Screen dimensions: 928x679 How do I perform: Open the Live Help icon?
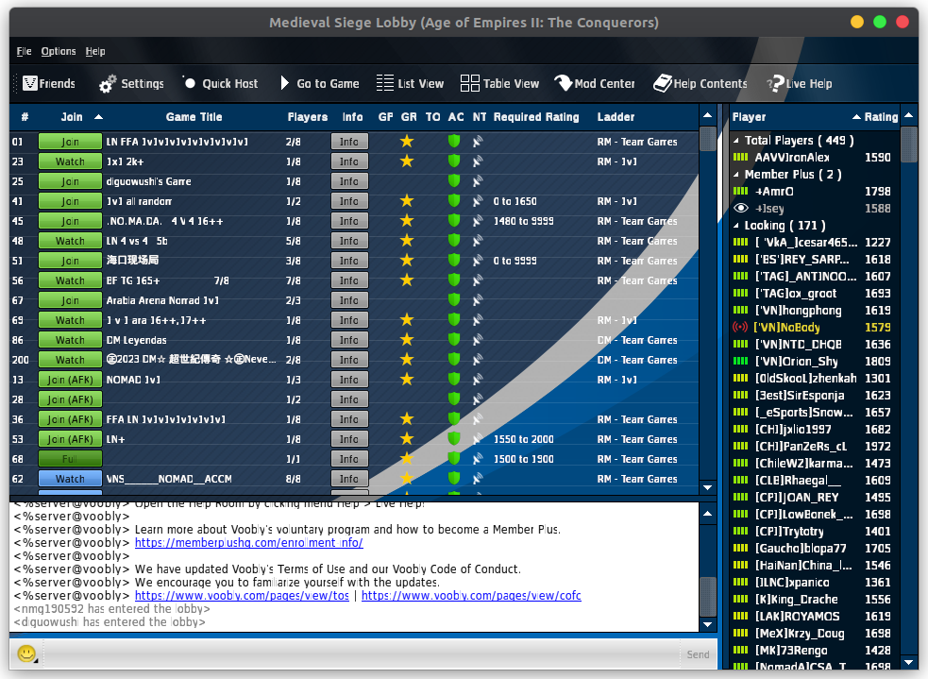(x=775, y=83)
